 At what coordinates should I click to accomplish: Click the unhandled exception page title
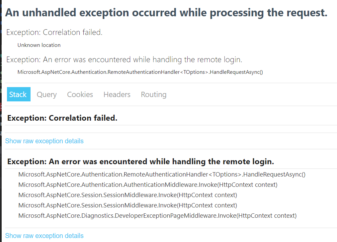click(166, 12)
